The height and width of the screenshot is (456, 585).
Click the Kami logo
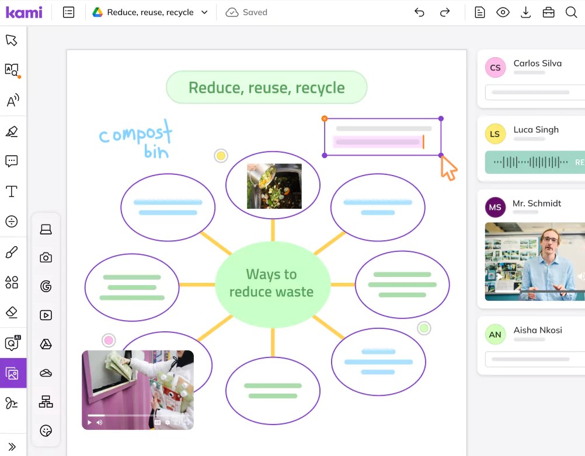click(24, 12)
